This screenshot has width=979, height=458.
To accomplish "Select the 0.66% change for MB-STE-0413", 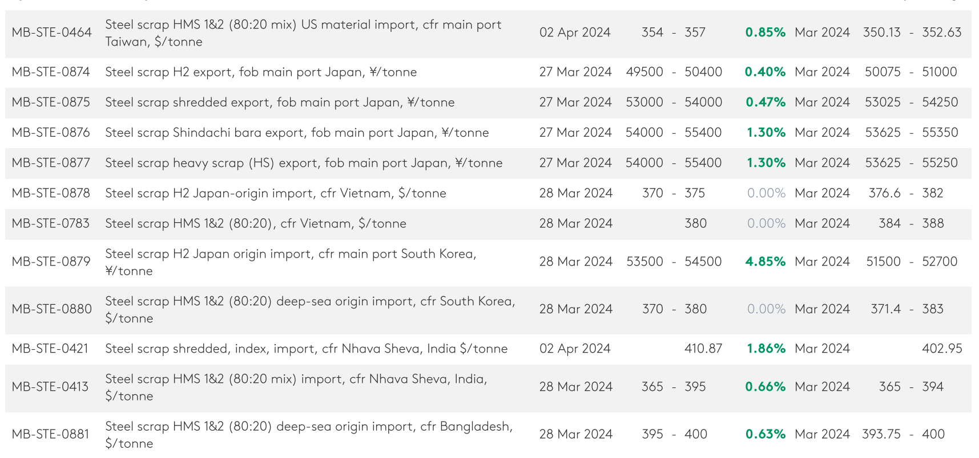I will [x=765, y=387].
